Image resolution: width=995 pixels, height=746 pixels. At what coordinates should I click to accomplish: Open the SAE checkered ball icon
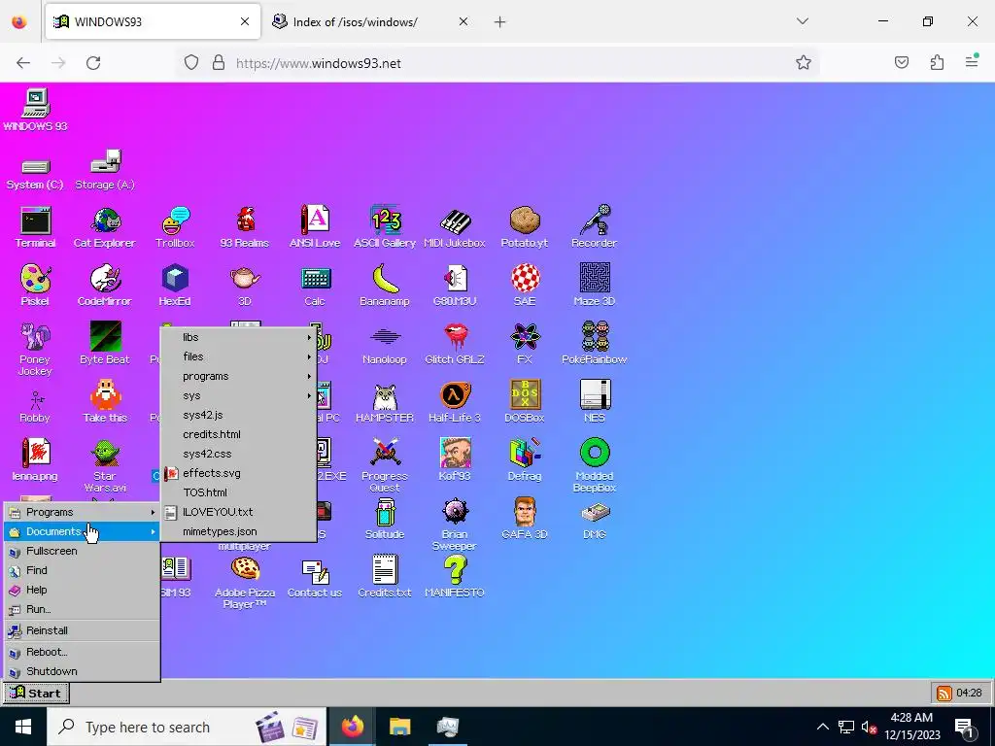[x=525, y=285]
